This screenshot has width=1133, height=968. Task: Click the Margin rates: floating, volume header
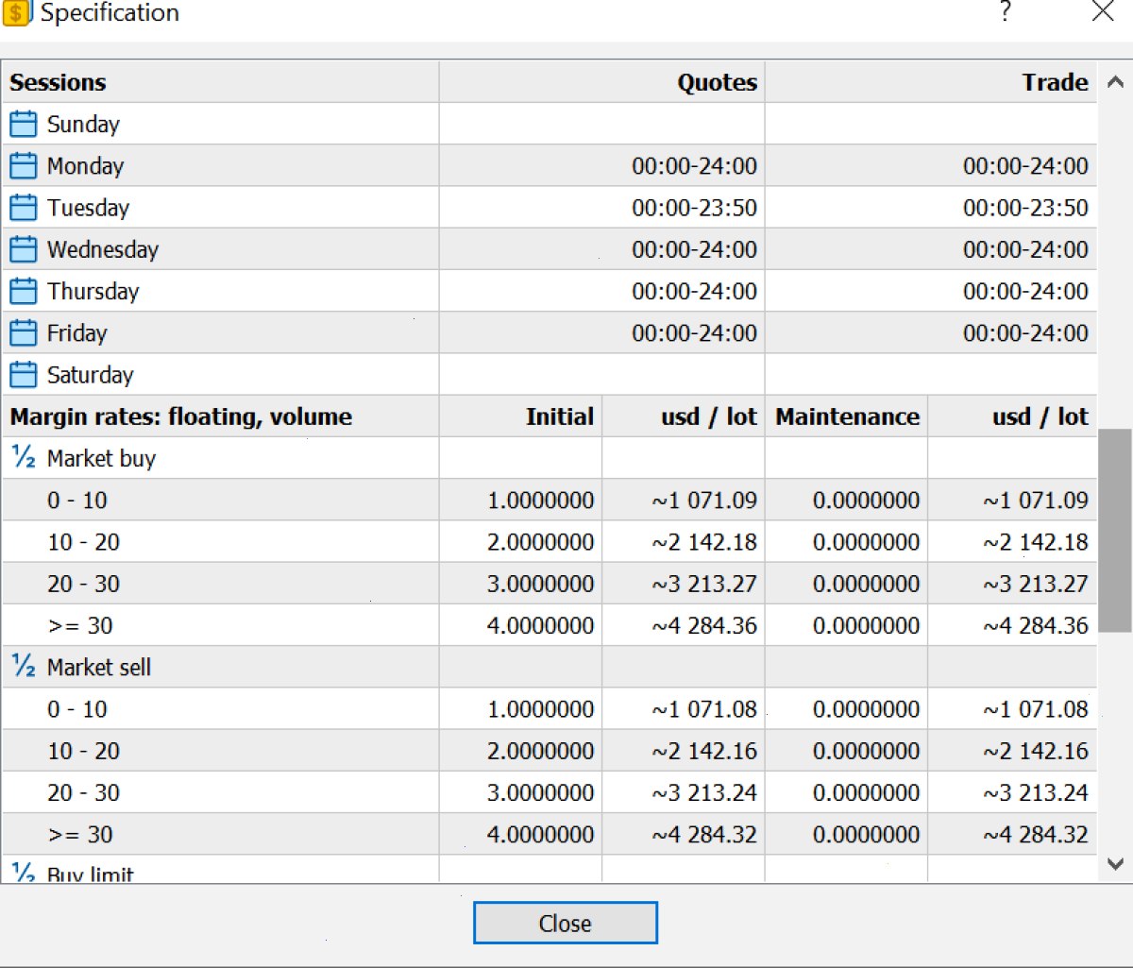point(220,416)
